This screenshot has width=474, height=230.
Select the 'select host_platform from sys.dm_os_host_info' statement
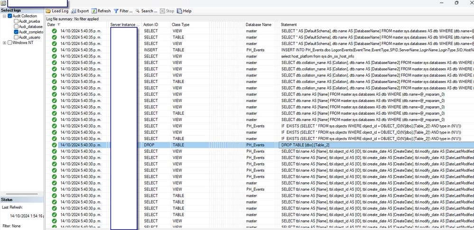(x=318, y=56)
